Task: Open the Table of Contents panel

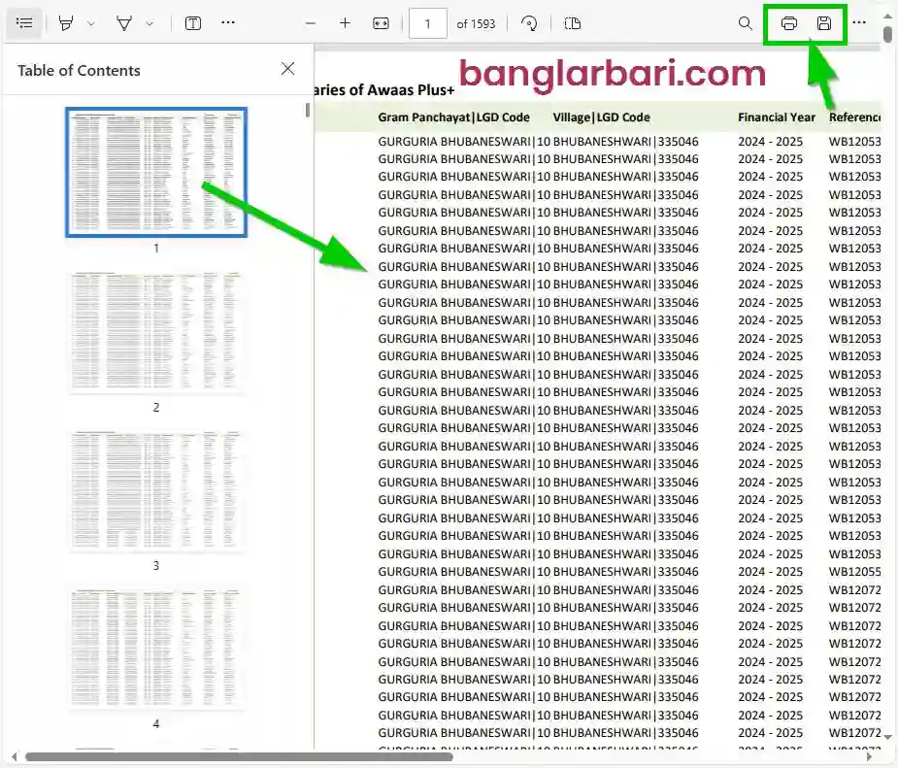Action: coord(24,23)
